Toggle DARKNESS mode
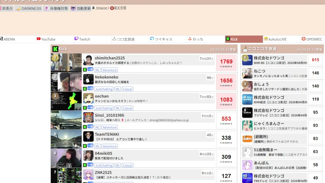325x183 pixels. point(28,8)
